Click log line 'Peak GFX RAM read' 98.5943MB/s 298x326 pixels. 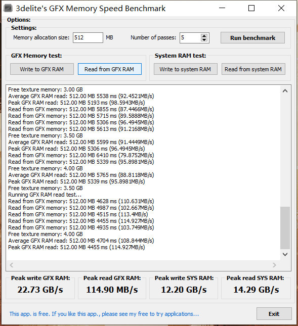[x=76, y=103]
